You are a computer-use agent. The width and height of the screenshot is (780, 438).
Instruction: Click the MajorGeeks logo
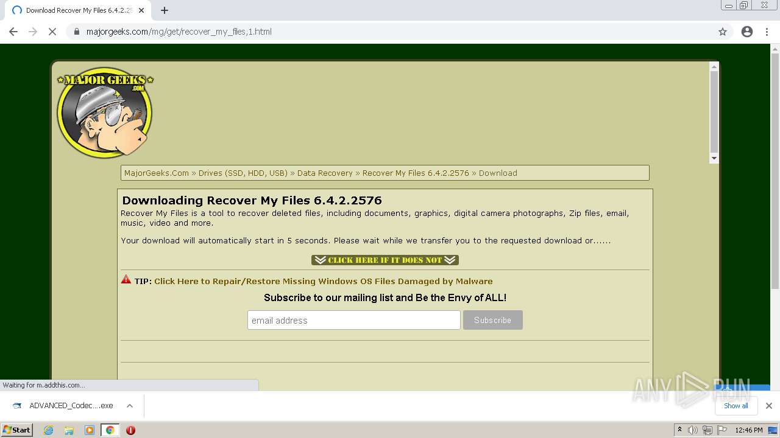(x=105, y=113)
